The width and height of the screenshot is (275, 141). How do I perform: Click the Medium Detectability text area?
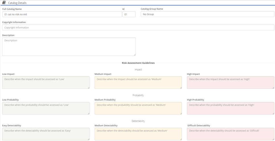click(138, 134)
